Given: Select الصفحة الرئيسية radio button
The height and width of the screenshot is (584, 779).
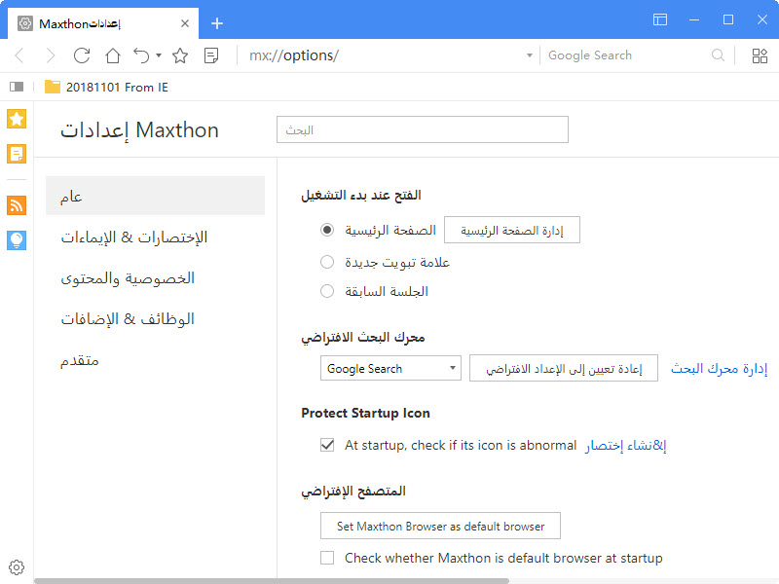Looking at the screenshot, I should tap(327, 230).
